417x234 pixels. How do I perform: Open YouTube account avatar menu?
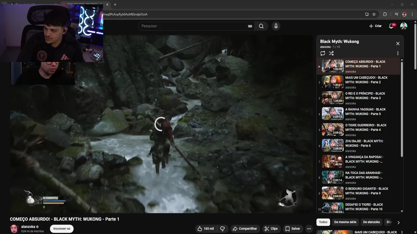[404, 26]
